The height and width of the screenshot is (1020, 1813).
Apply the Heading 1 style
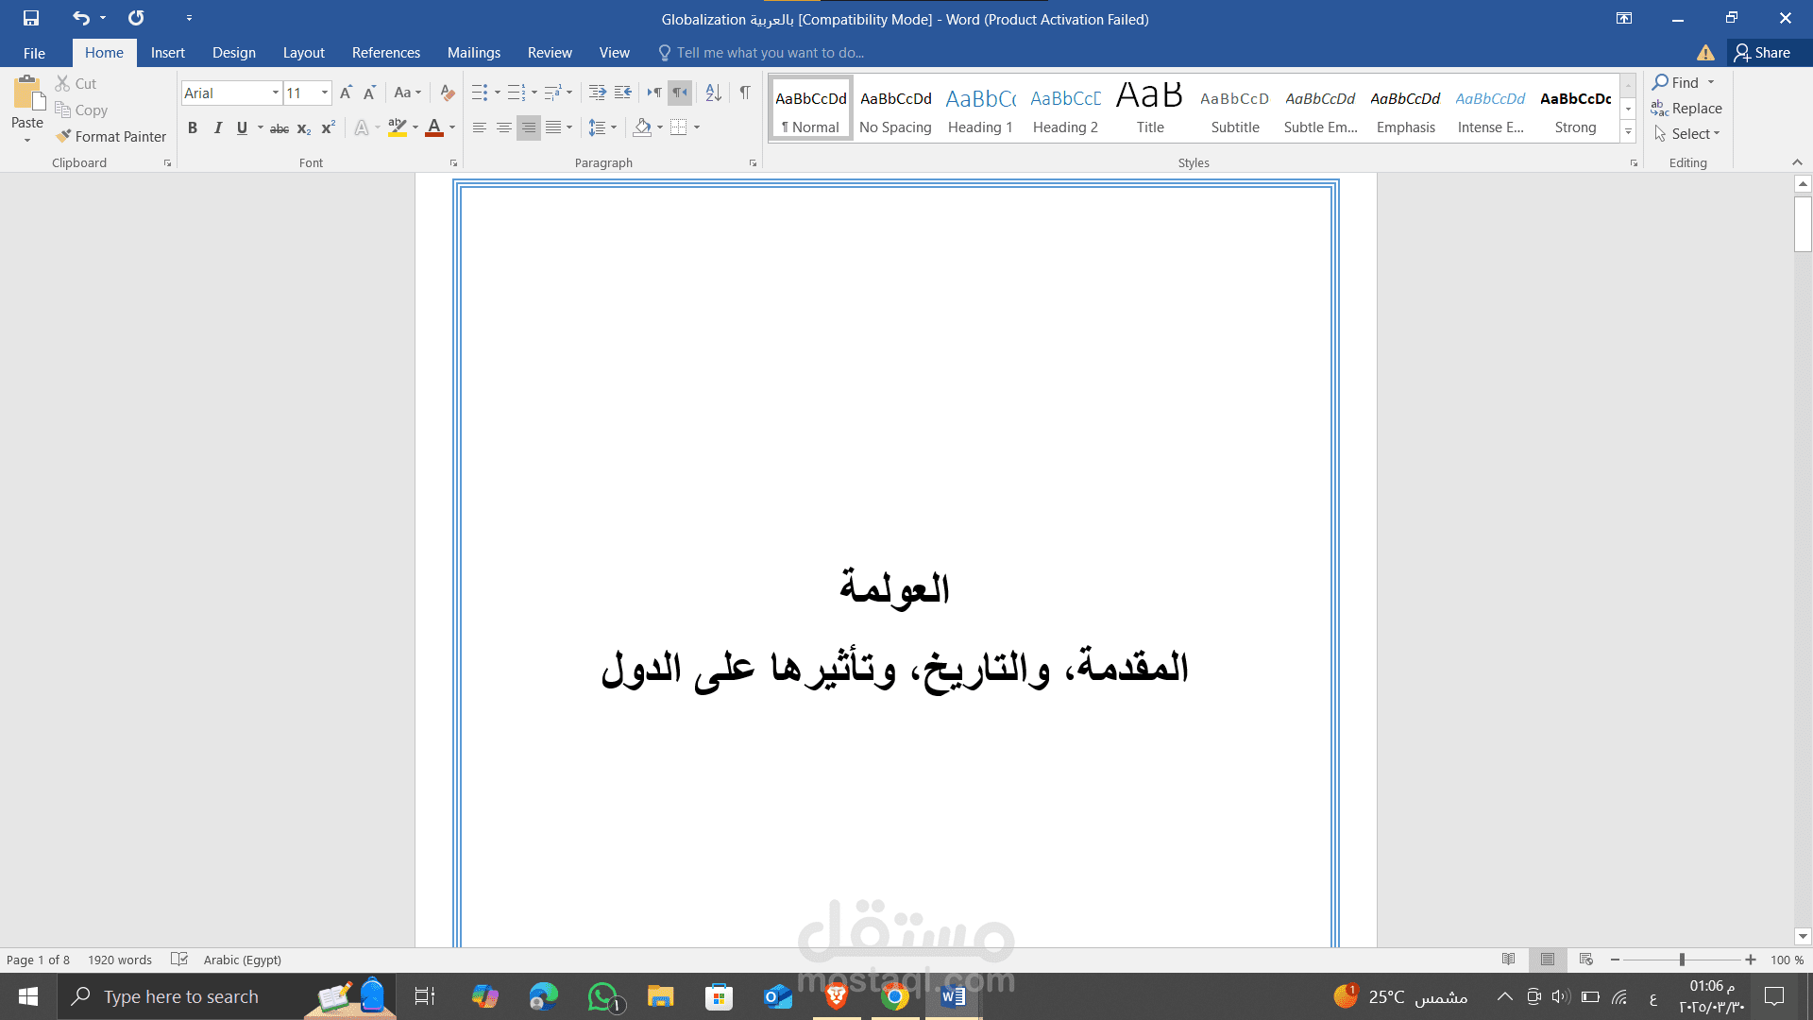pyautogui.click(x=979, y=107)
